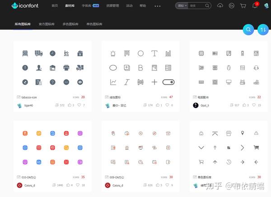Click the round blue search floating button

coord(248,30)
